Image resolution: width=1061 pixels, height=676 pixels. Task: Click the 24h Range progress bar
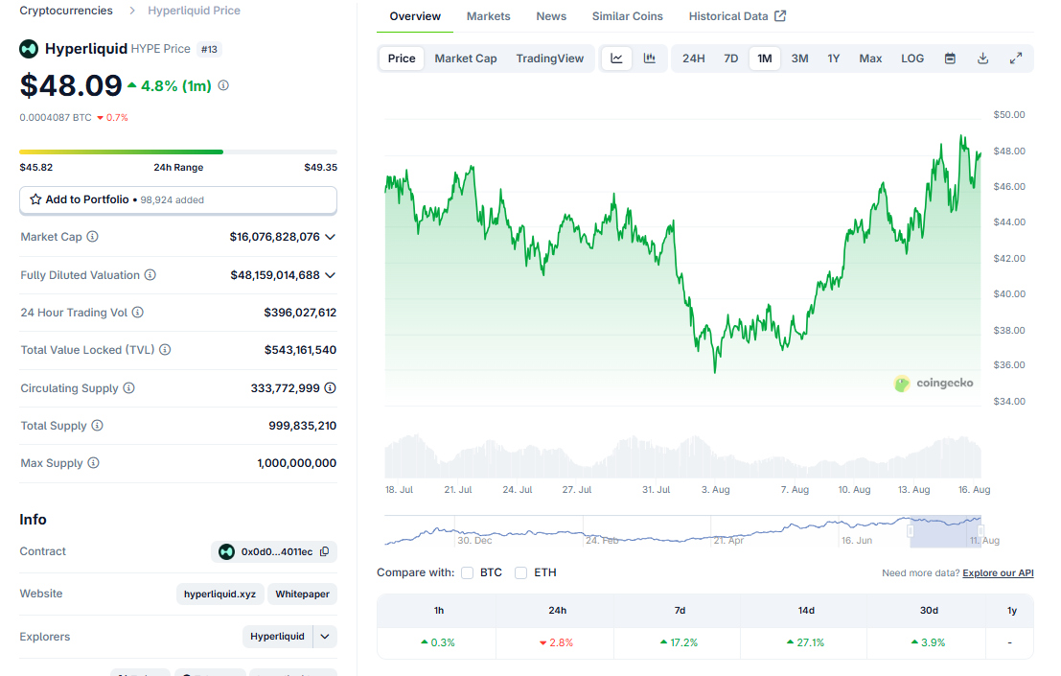178,152
